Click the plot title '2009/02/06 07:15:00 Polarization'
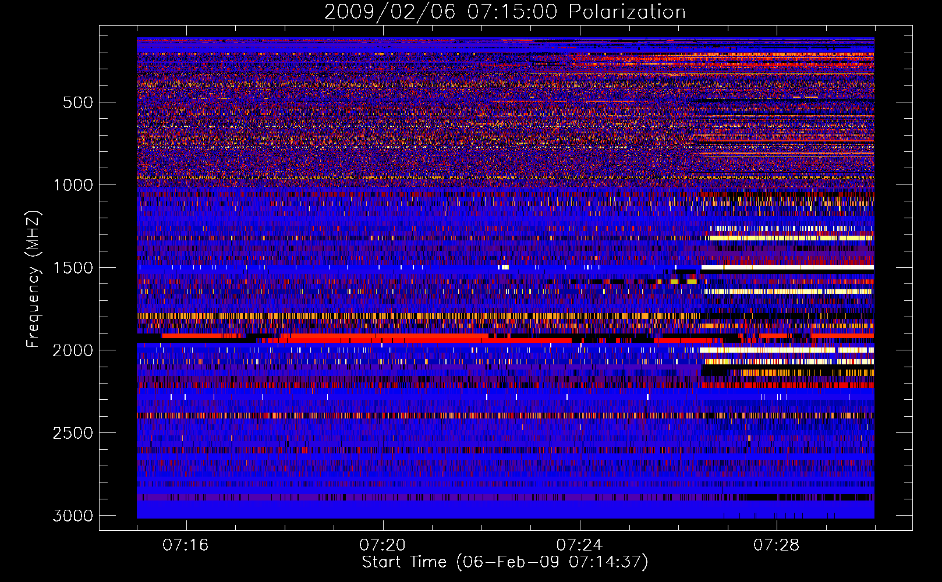 [505, 12]
